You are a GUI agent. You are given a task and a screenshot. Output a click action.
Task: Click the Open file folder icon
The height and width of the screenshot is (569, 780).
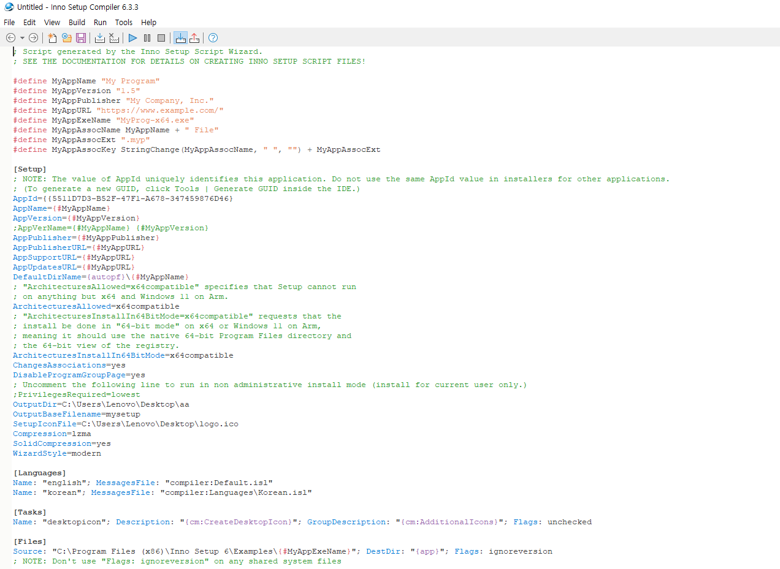click(66, 38)
